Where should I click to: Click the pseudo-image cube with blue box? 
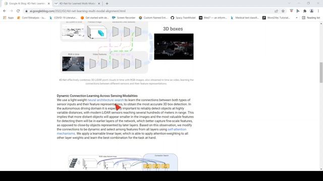click(97, 32)
